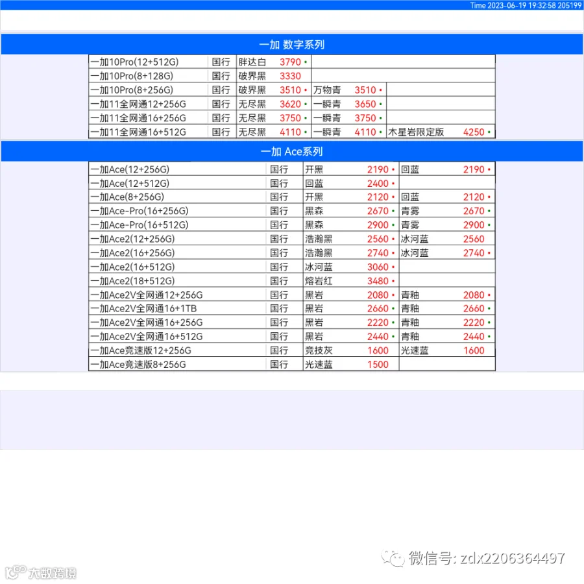Image resolution: width=584 pixels, height=584 pixels.
Task: Click 破界黑 in the 10Pro(8+128G) row
Action: [252, 76]
